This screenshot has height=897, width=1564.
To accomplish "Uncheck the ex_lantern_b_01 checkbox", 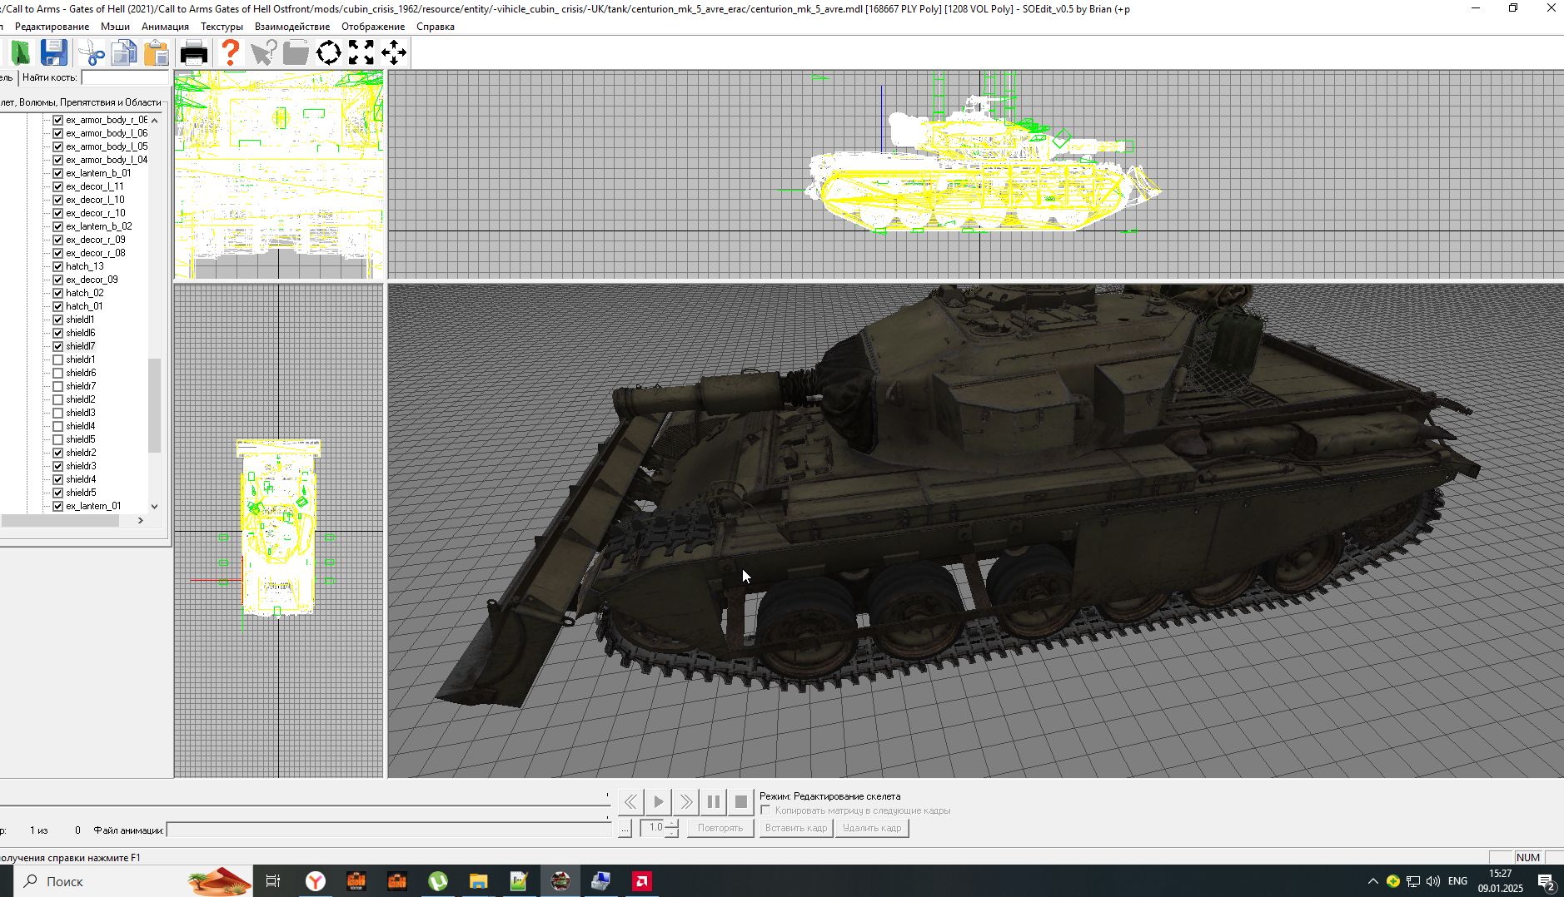I will tap(58, 173).
